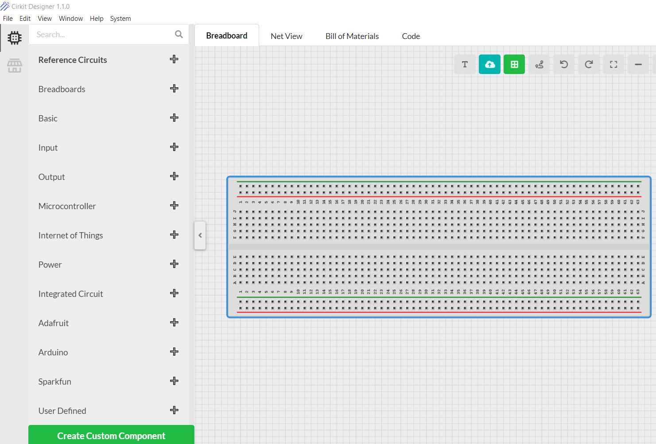Select the Text tool in the toolbar
The image size is (656, 444).
coord(465,64)
